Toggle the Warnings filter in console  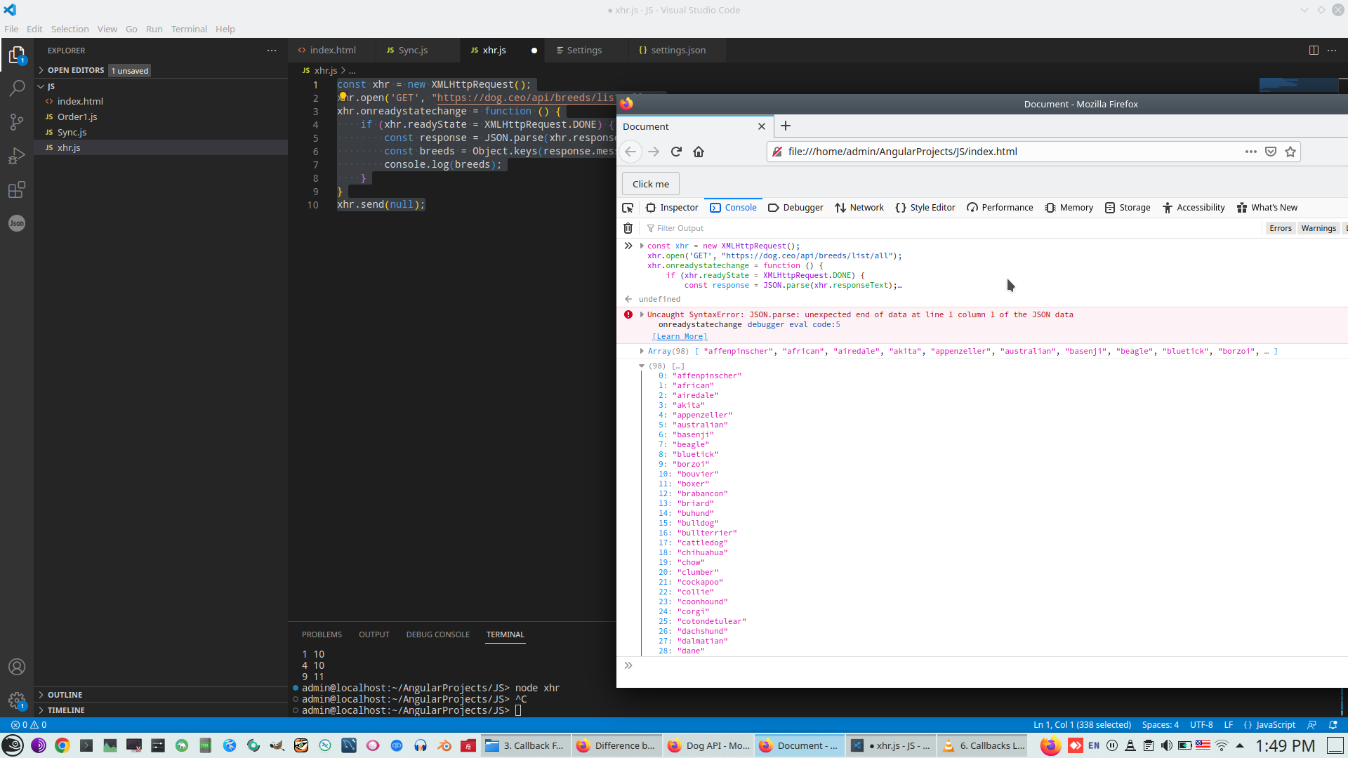[x=1318, y=228]
